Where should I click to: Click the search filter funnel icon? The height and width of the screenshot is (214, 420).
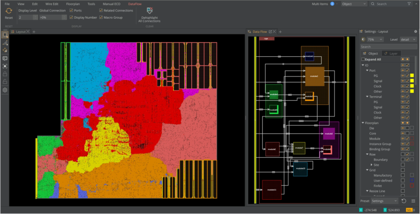pos(409,4)
